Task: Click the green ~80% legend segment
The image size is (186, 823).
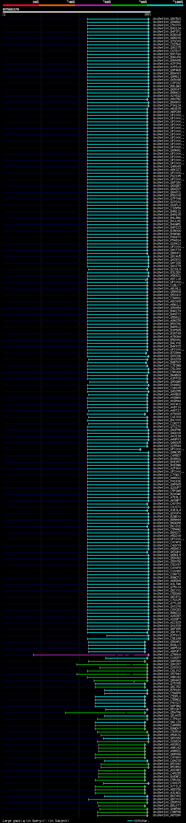Action: (x=129, y=5)
